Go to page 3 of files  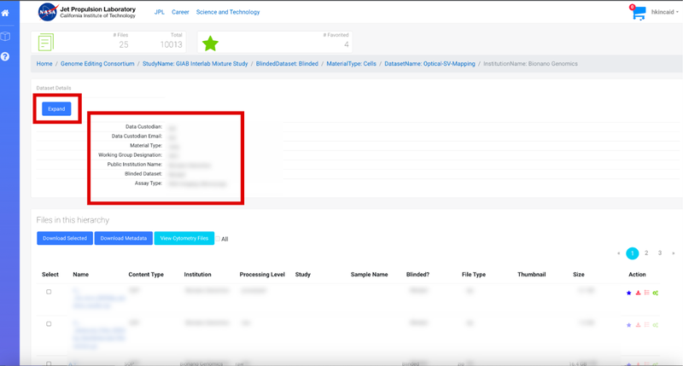click(660, 253)
